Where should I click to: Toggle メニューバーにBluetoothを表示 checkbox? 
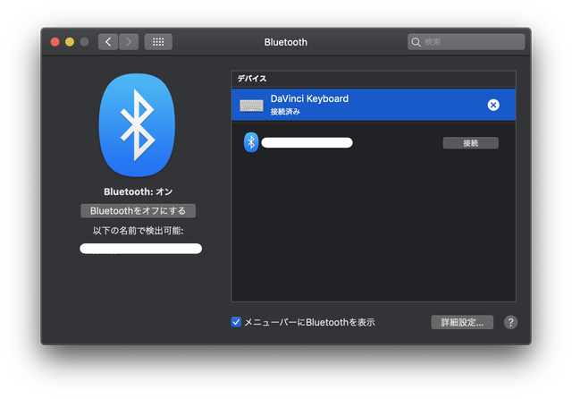236,322
